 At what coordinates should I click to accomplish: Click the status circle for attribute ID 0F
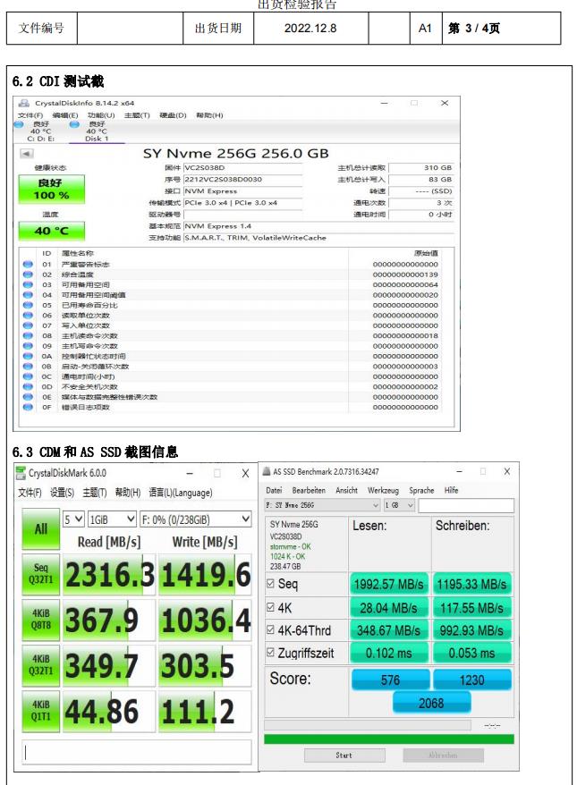28,407
